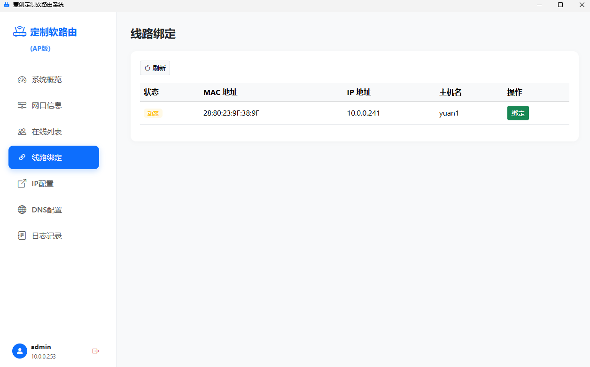The image size is (590, 367).
Task: Click the app icon in the title bar
Action: click(7, 5)
